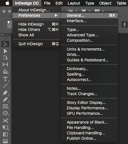Select the Line tool
The width and height of the screenshot is (128, 144).
pos(5,86)
